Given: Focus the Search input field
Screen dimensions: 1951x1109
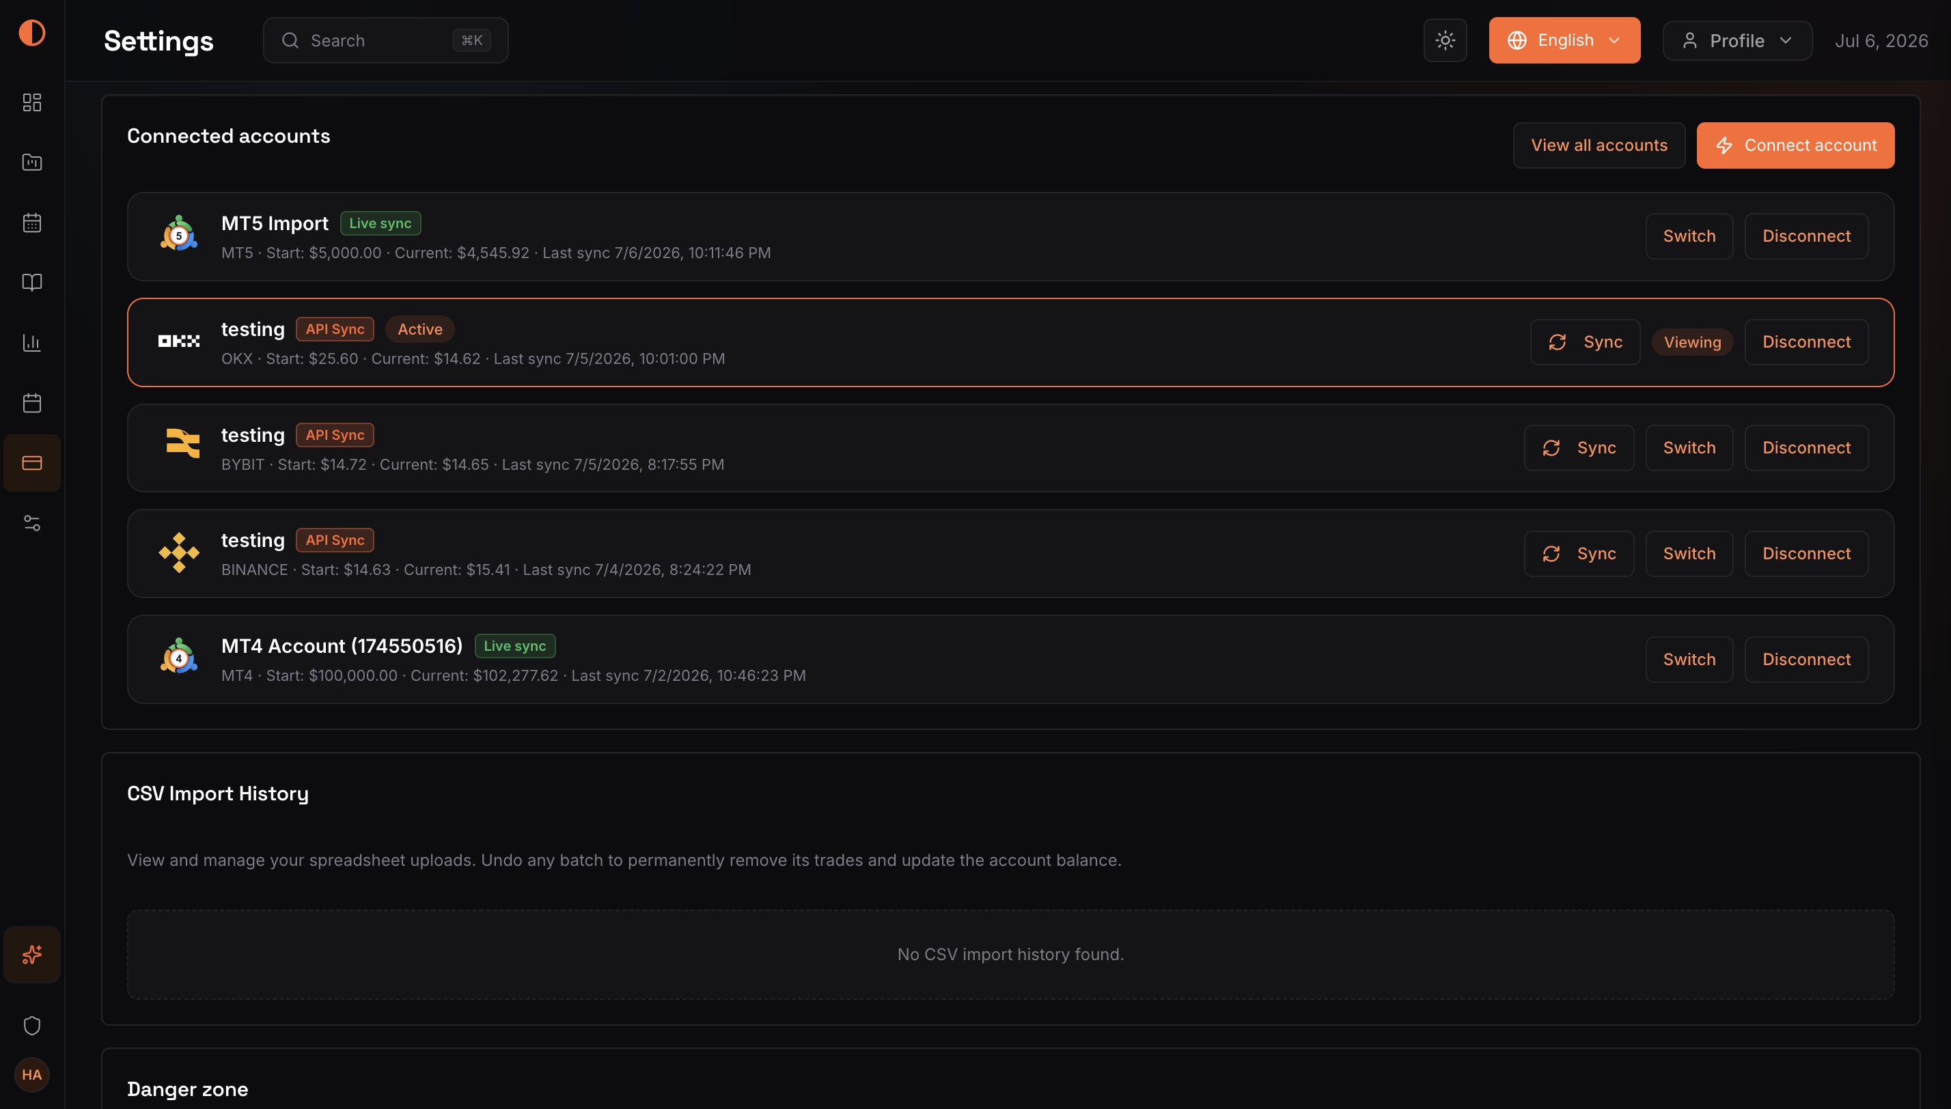Looking at the screenshot, I should tap(385, 40).
